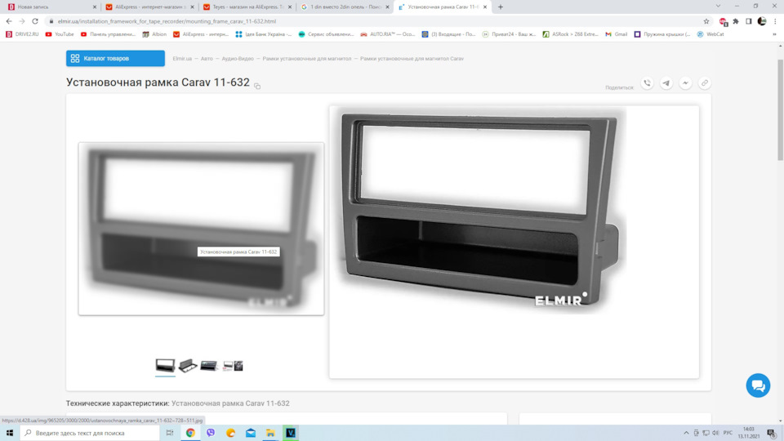This screenshot has width=784, height=441.
Task: Open File Explorer on the taskbar
Action: [x=270, y=433]
